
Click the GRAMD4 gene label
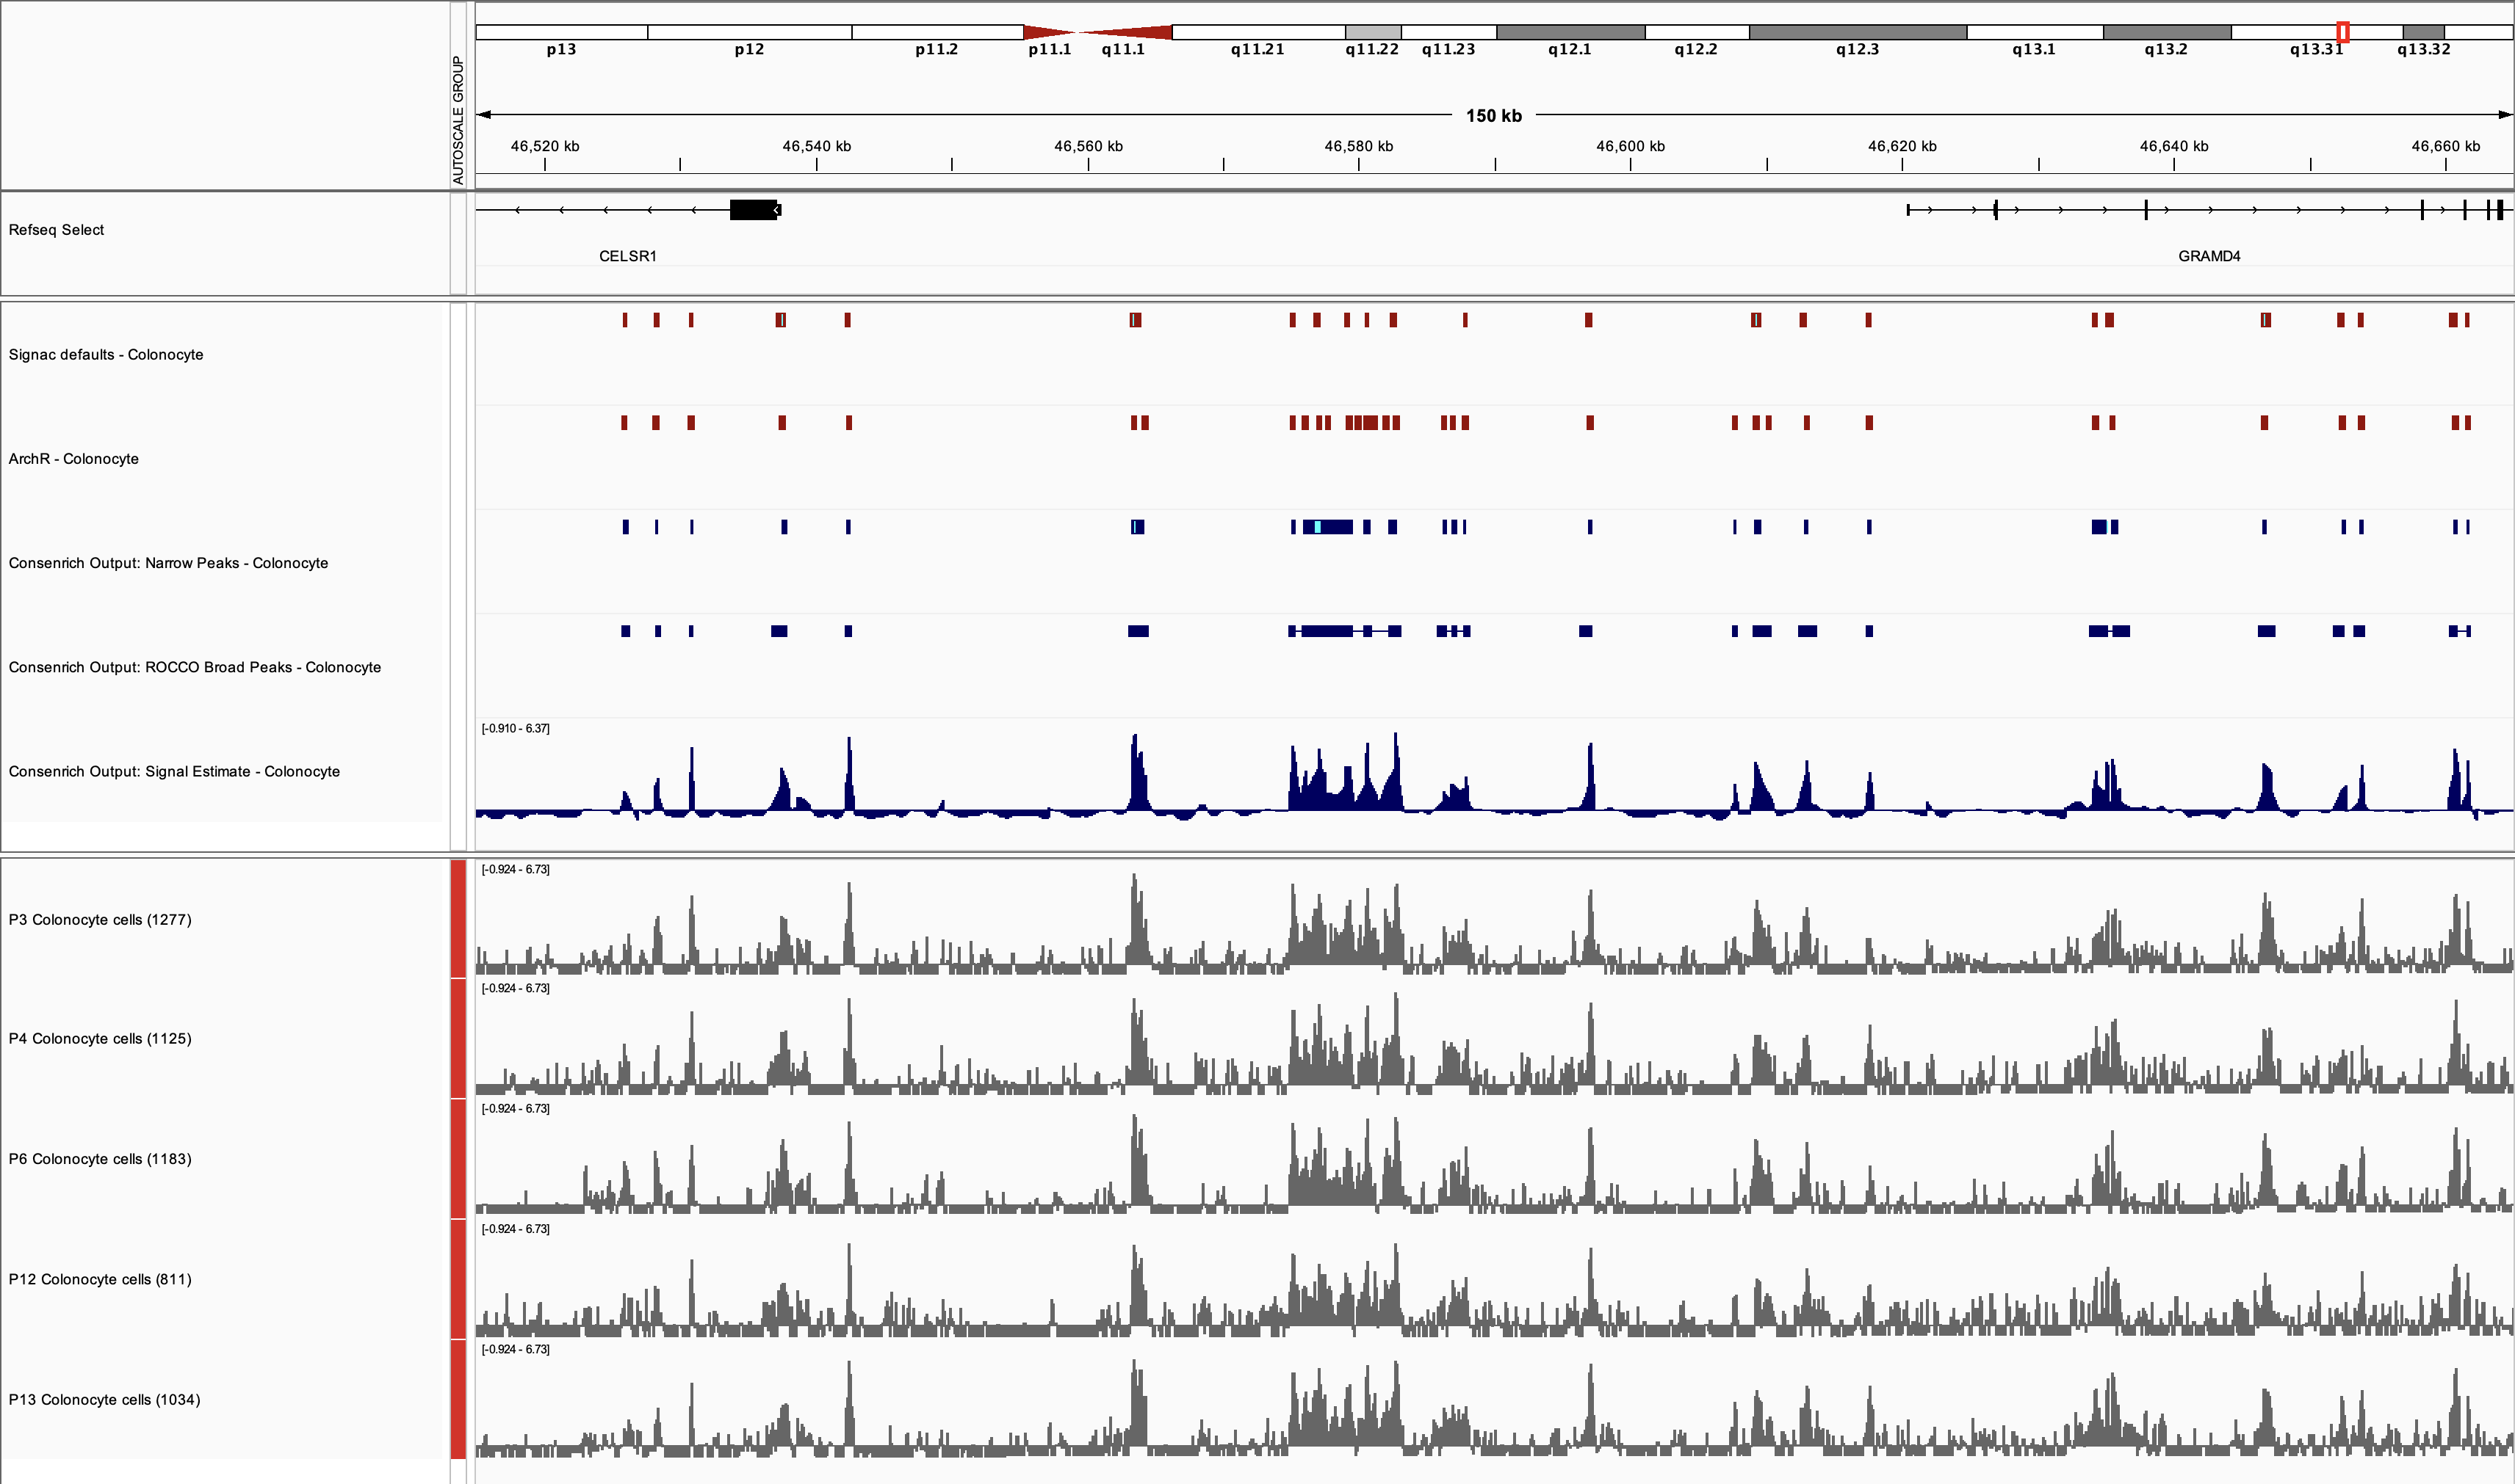tap(2209, 256)
